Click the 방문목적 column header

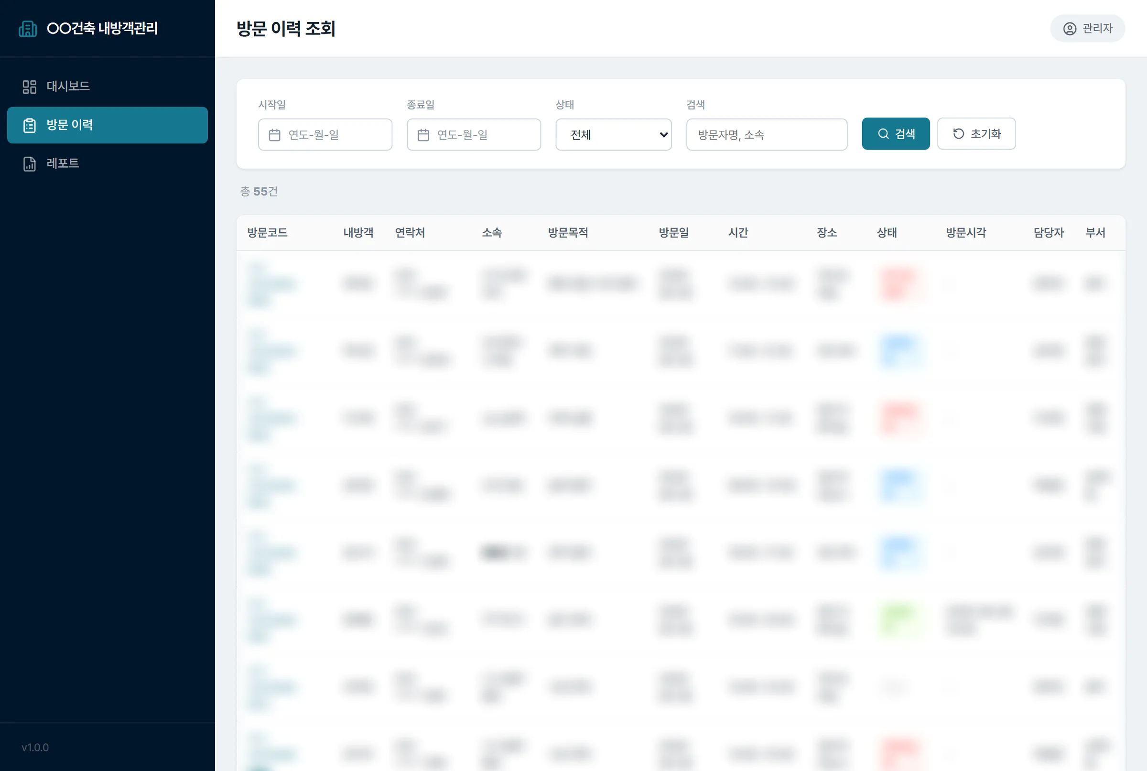(x=568, y=233)
